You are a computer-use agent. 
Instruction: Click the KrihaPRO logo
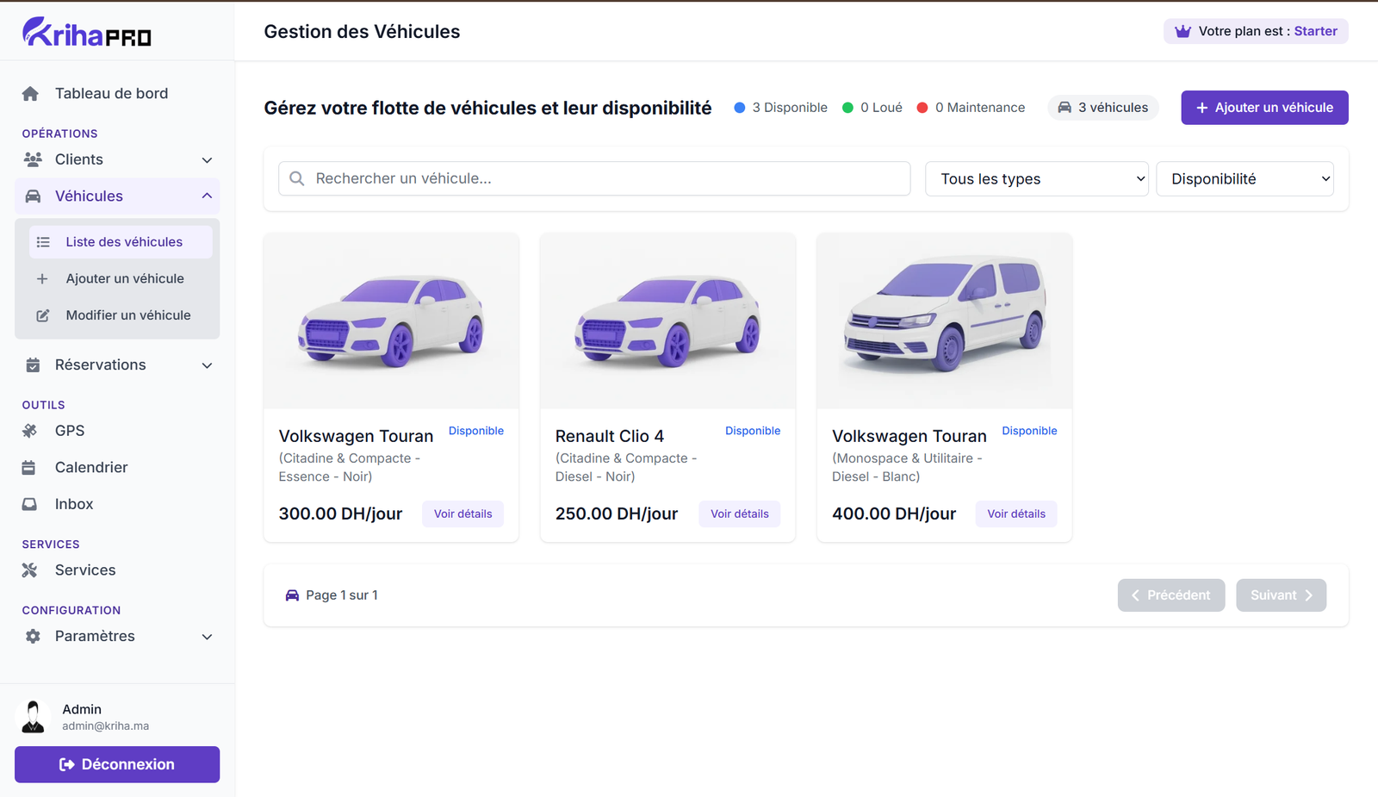[86, 32]
